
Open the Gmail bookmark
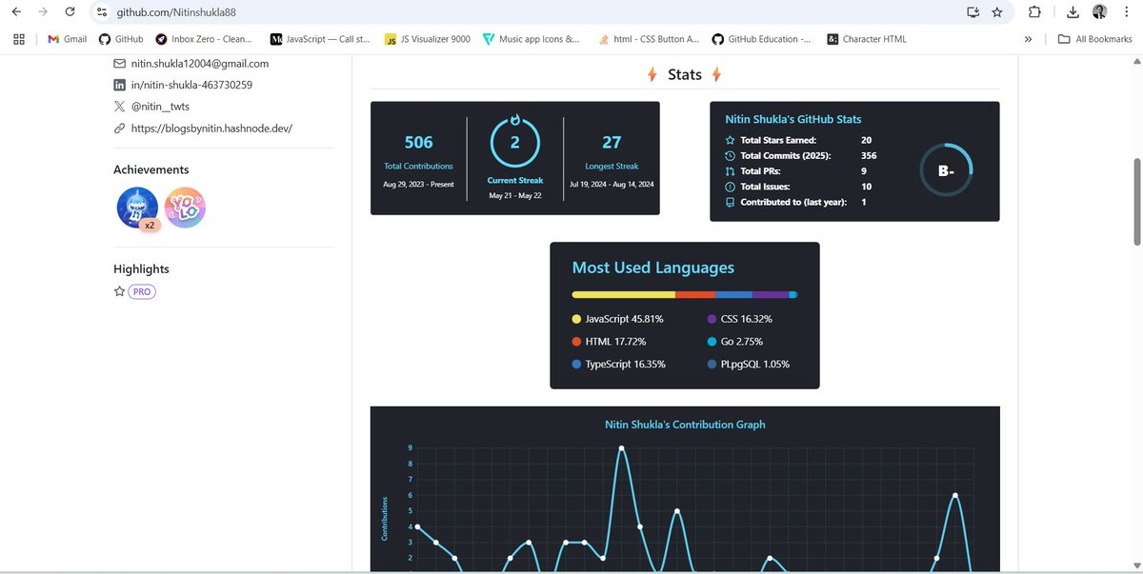coord(68,39)
